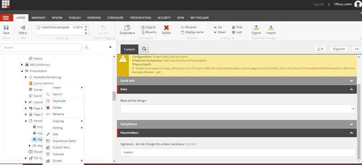
Task: Move item to First position
Action: coord(237,27)
